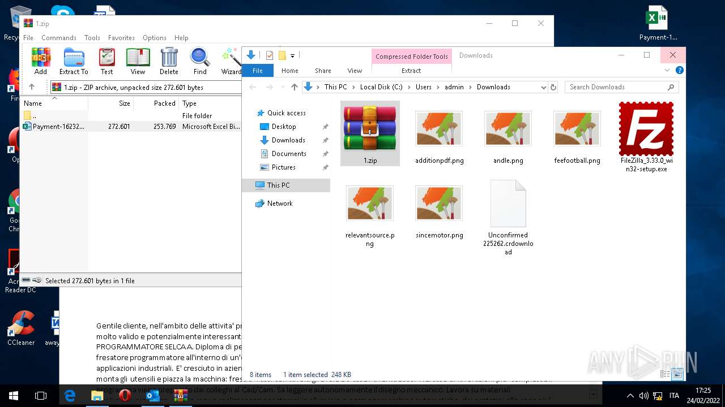
Task: Open Microsoft Edge from the taskbar
Action: tap(70, 396)
